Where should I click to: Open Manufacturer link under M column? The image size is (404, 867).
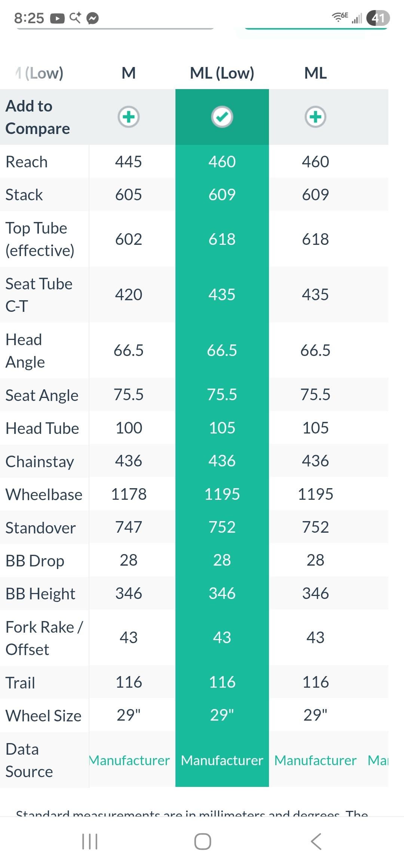point(129,760)
